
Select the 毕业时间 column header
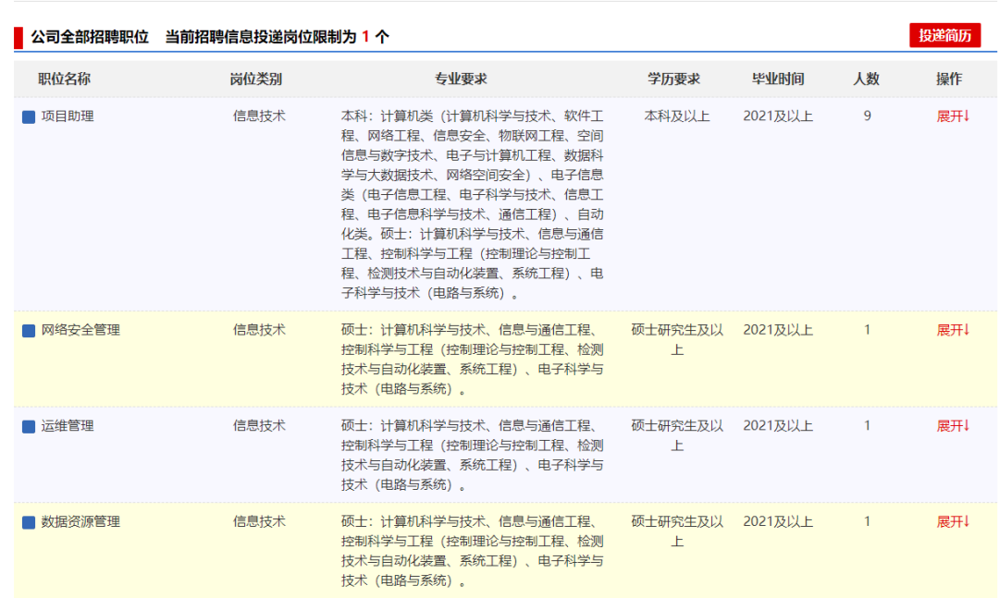coord(778,79)
